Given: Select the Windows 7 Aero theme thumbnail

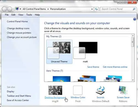Looking at the screenshot, I should [62, 79].
